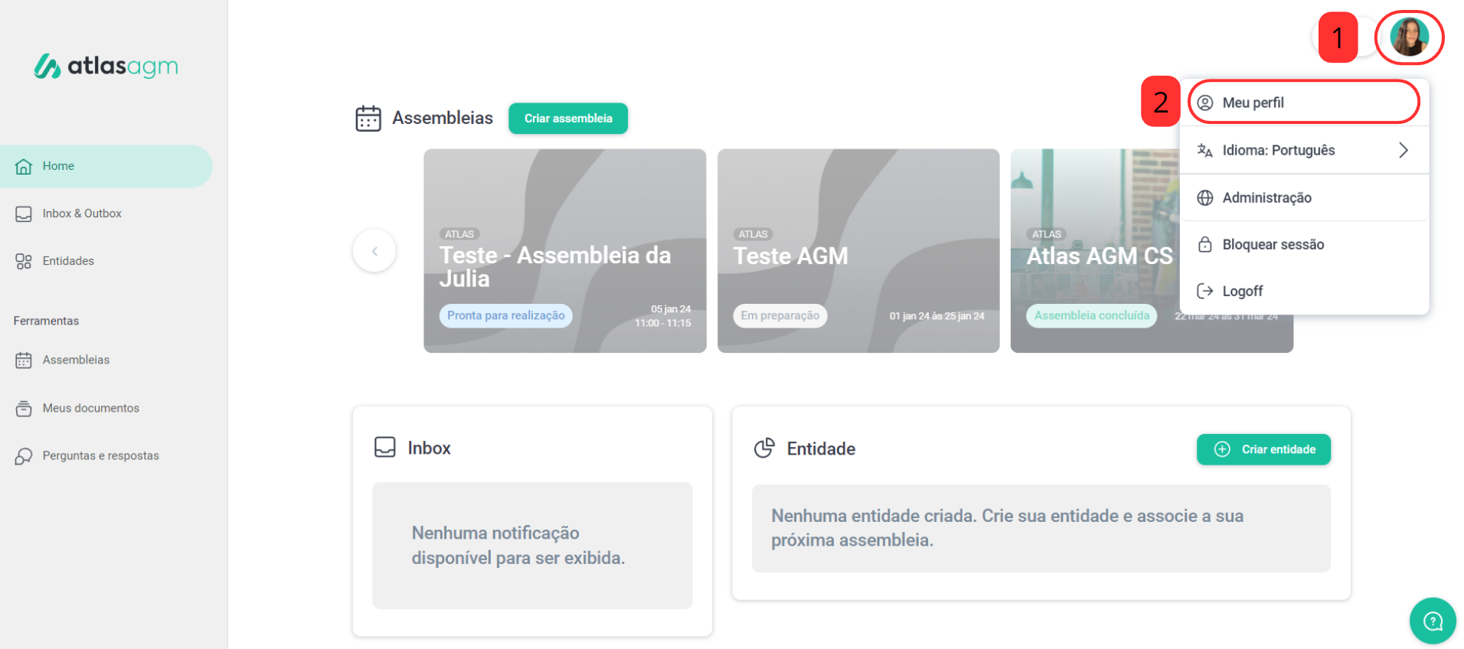Expand the Idioma: Português language submenu
This screenshot has height=649, width=1464.
click(x=1303, y=151)
